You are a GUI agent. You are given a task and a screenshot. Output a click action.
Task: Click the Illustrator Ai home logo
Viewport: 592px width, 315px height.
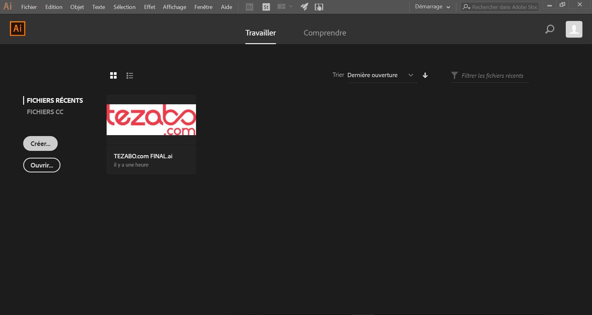(x=18, y=29)
